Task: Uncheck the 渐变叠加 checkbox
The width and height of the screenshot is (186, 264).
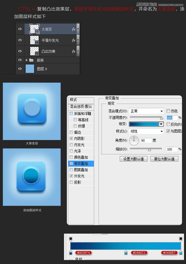Action: pos(71,163)
